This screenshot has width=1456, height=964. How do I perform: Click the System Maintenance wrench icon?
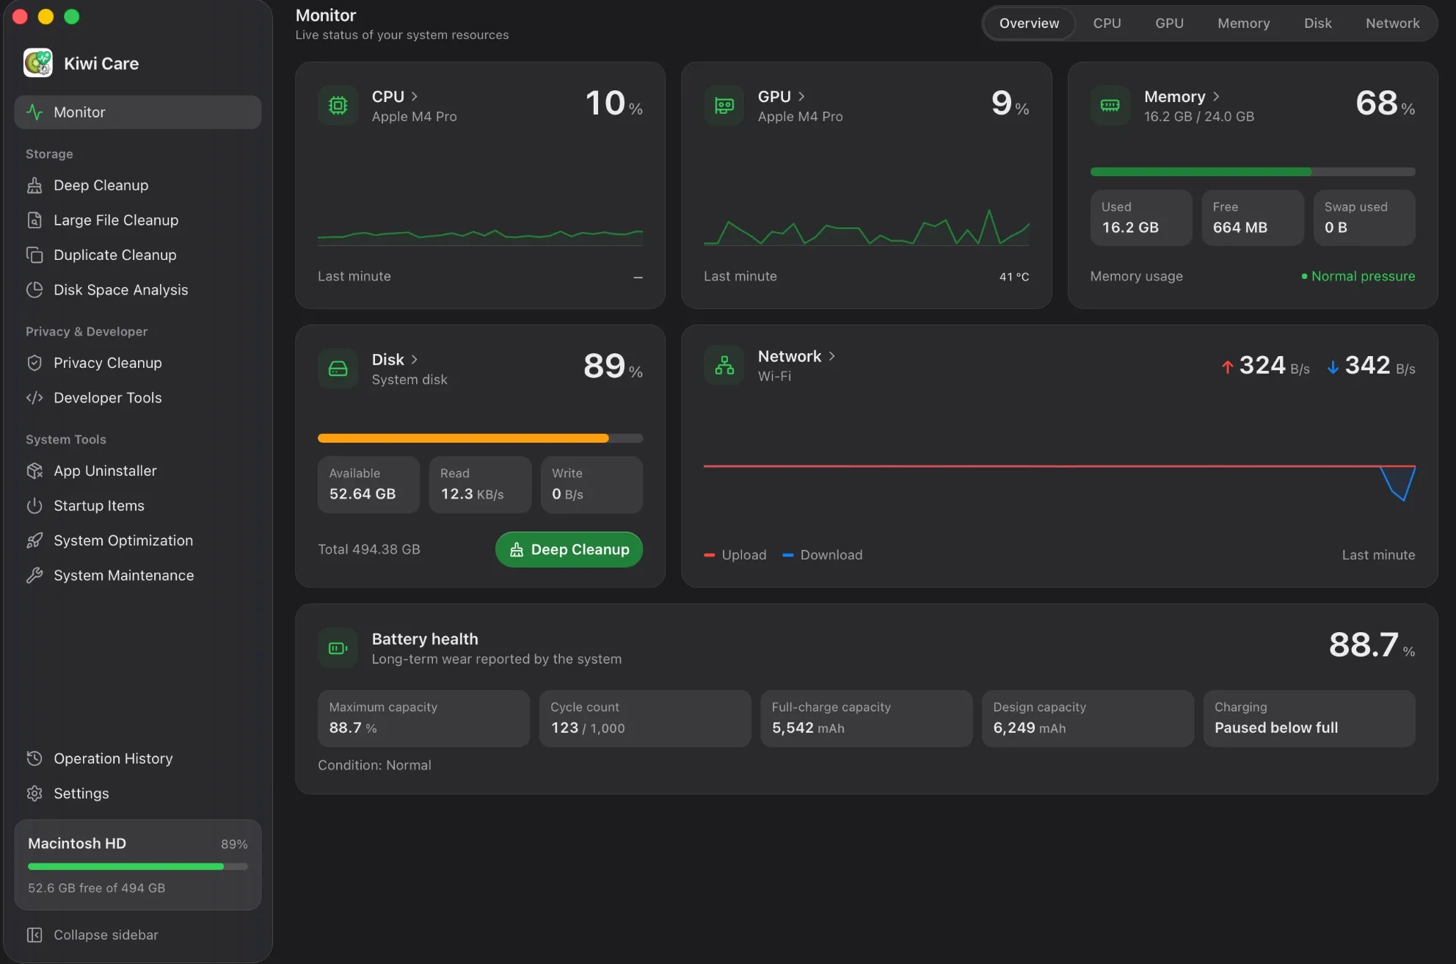(x=34, y=576)
